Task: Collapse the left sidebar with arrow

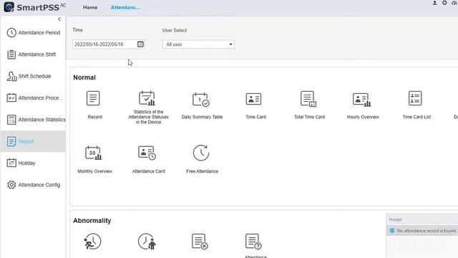Action: [59, 19]
